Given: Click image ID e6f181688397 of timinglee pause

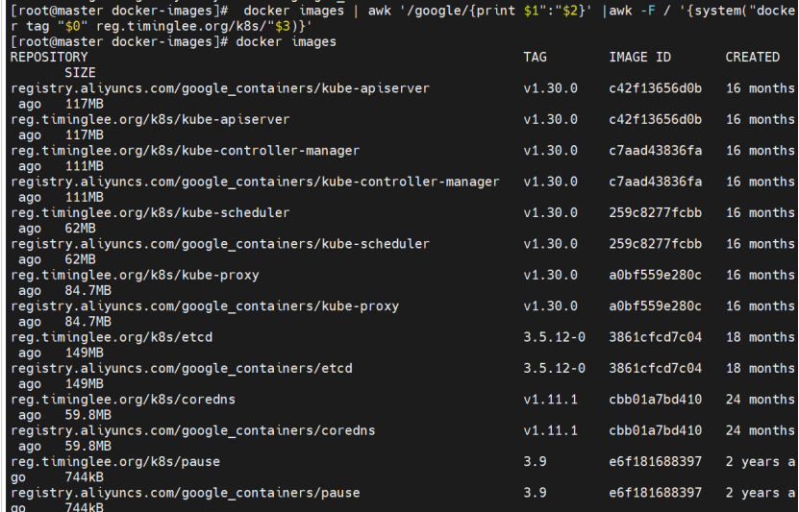Looking at the screenshot, I should (x=656, y=462).
